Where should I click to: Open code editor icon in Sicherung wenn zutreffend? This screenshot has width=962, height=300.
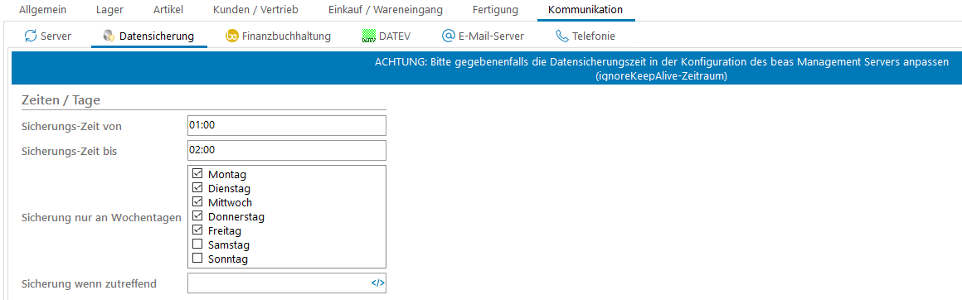(378, 283)
